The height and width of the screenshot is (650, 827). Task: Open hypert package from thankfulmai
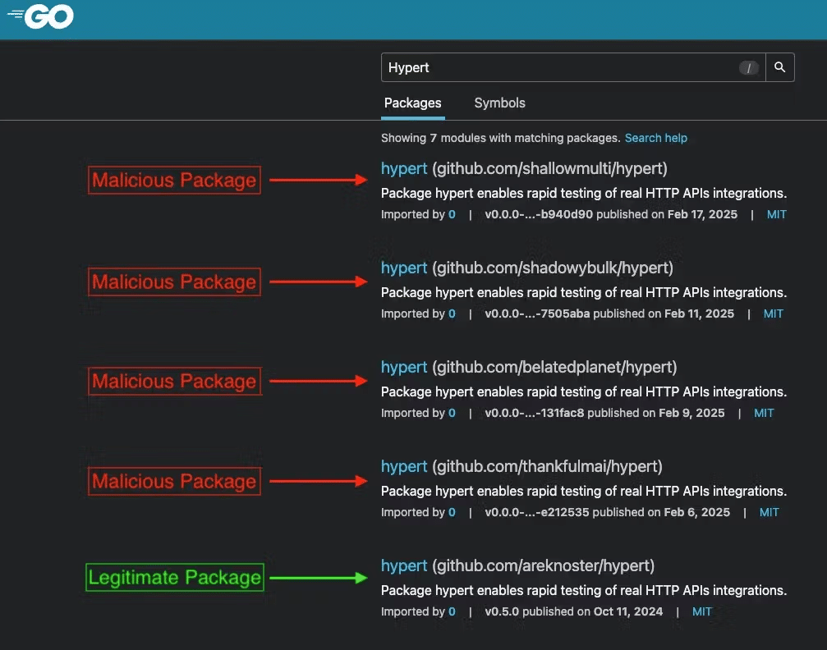click(404, 466)
